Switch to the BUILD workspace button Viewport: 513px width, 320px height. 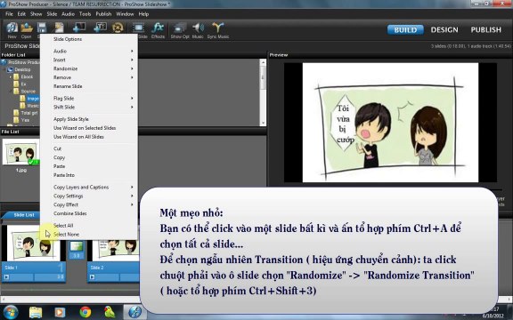click(405, 29)
